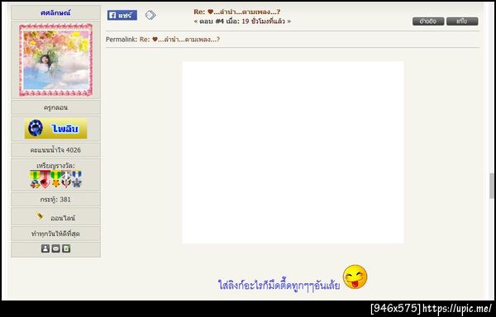Click the blue post text 'ใส่ลิงก์อะไรก็มืดตึ๊ดทุกๆๆอันเล้ย'
This screenshot has width=496, height=317.
pos(279,285)
